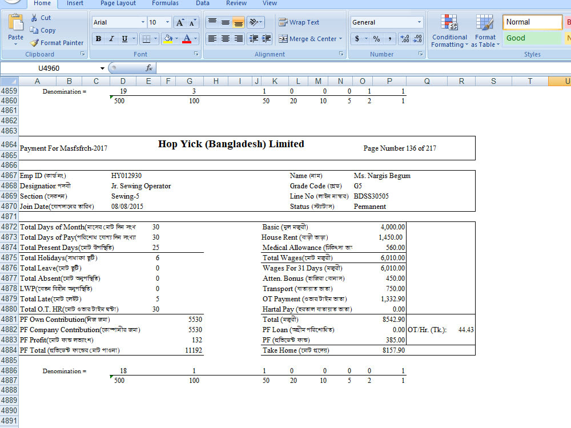Click Merge & Center button

pyautogui.click(x=307, y=39)
